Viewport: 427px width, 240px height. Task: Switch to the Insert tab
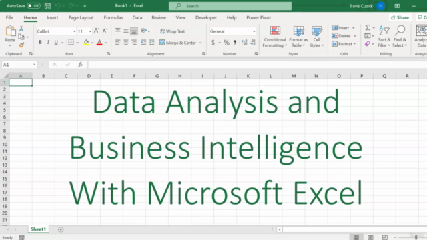52,17
